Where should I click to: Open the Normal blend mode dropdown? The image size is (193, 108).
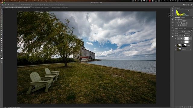click(179, 33)
